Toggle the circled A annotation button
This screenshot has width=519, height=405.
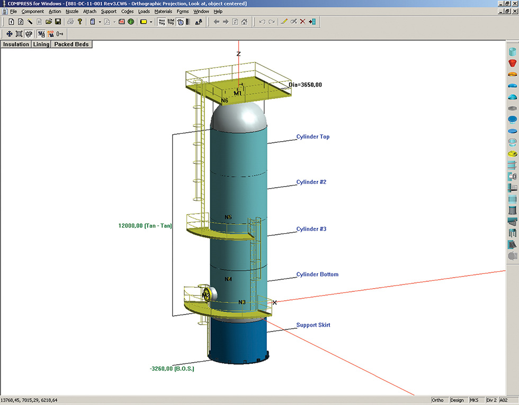(x=181, y=22)
